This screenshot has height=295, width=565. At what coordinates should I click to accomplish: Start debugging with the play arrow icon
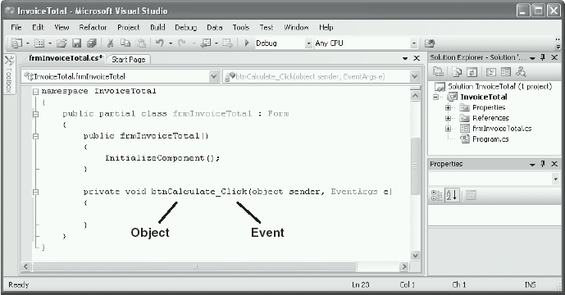[x=247, y=43]
